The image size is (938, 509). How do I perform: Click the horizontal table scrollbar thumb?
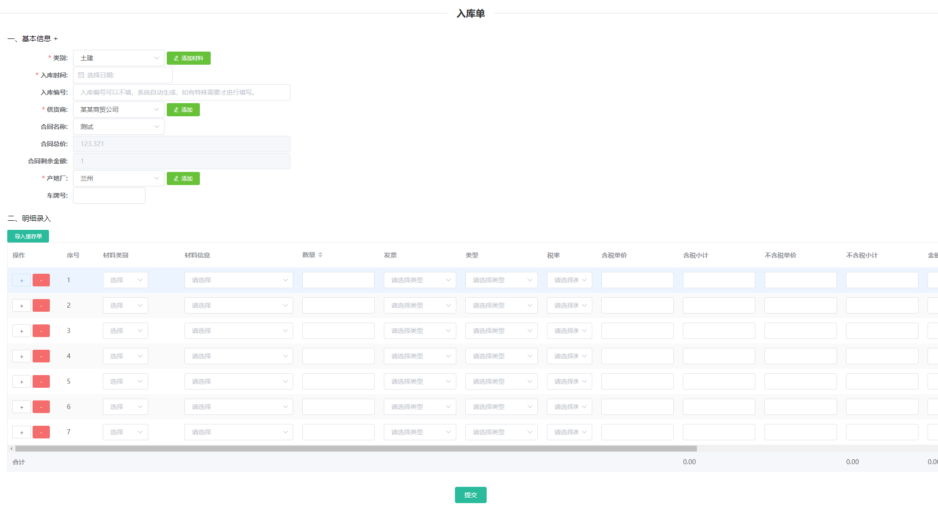(356, 449)
